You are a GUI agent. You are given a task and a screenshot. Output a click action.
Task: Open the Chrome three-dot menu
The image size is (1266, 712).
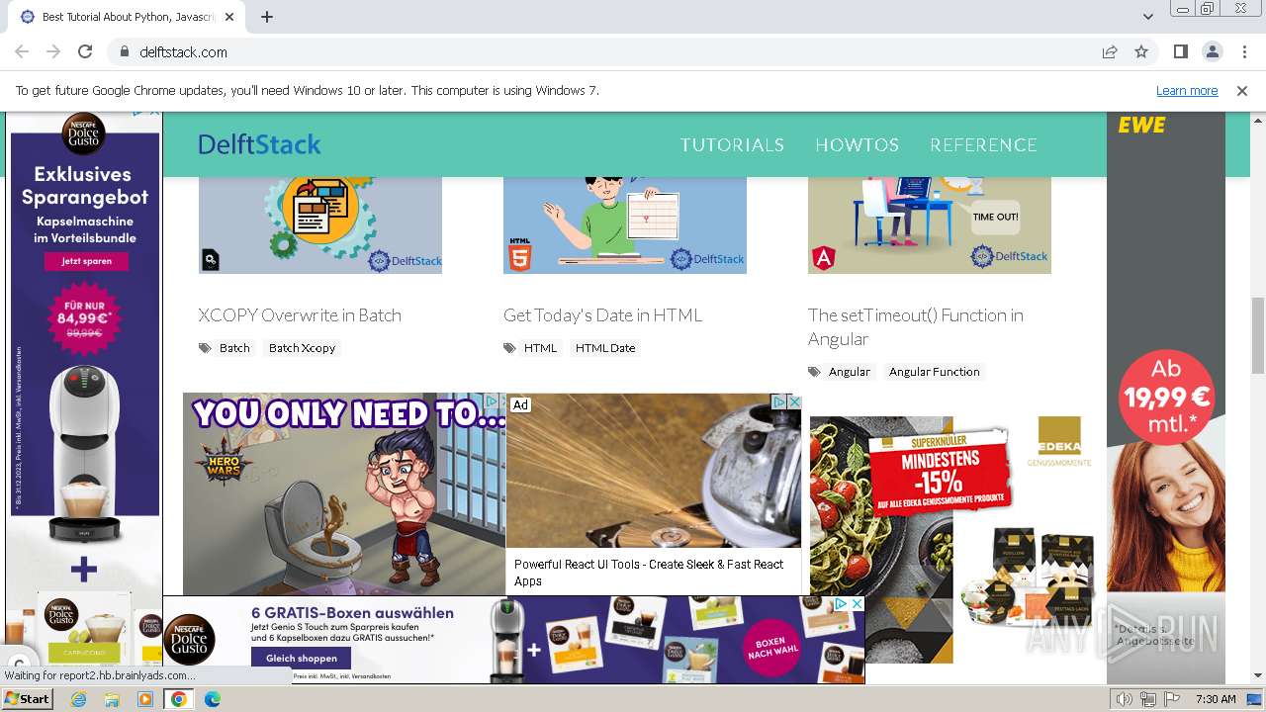(x=1242, y=51)
